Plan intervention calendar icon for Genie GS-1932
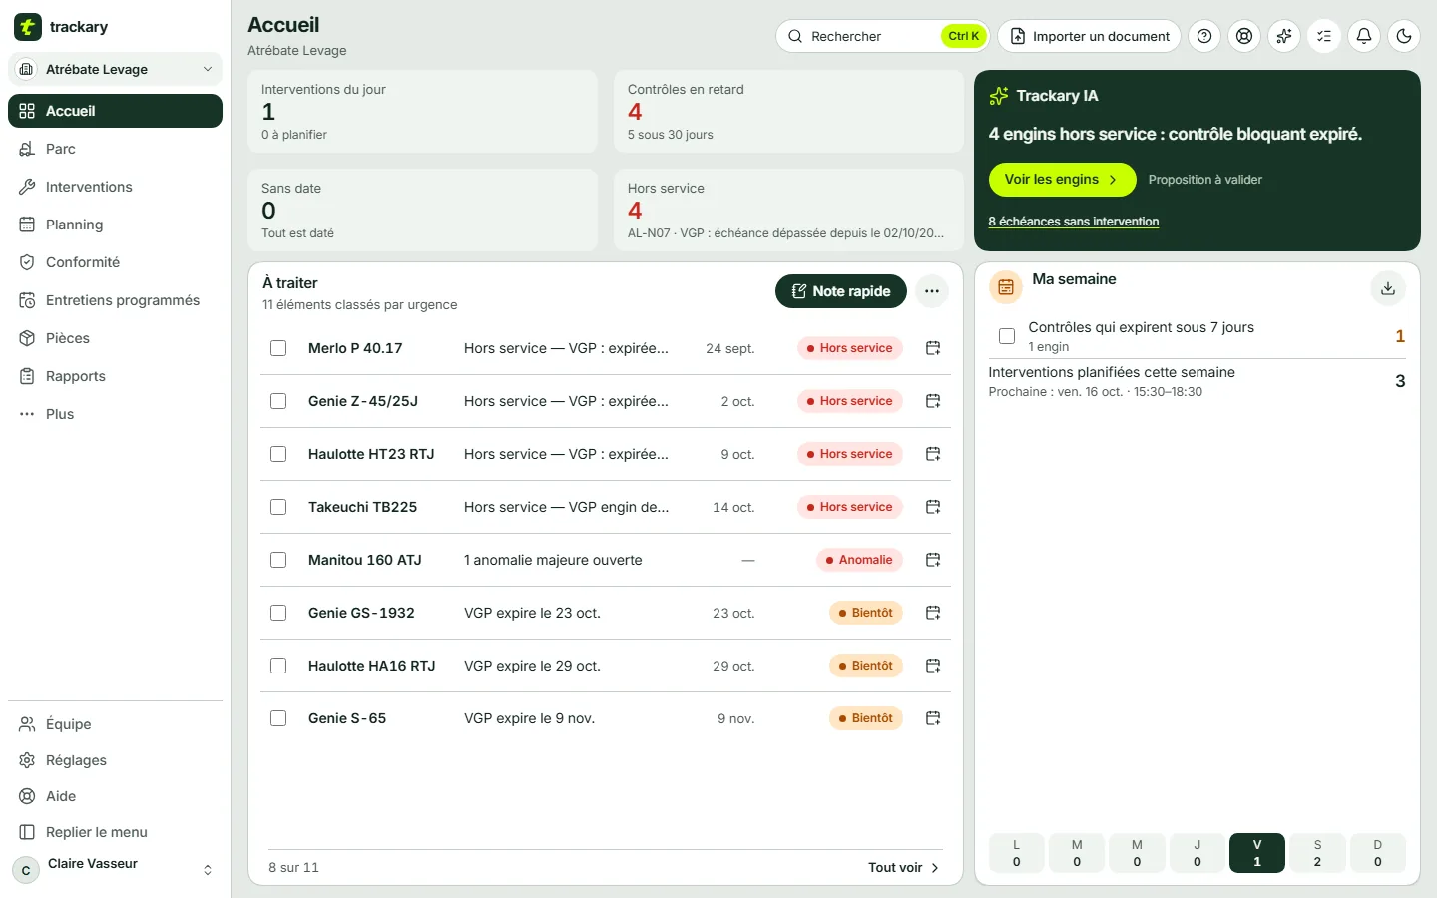The width and height of the screenshot is (1437, 898). [933, 613]
